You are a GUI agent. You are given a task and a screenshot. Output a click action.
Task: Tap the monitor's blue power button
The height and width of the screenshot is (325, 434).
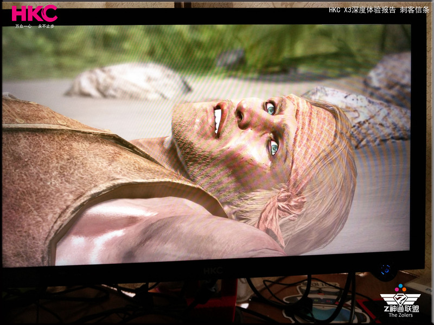[386, 270]
